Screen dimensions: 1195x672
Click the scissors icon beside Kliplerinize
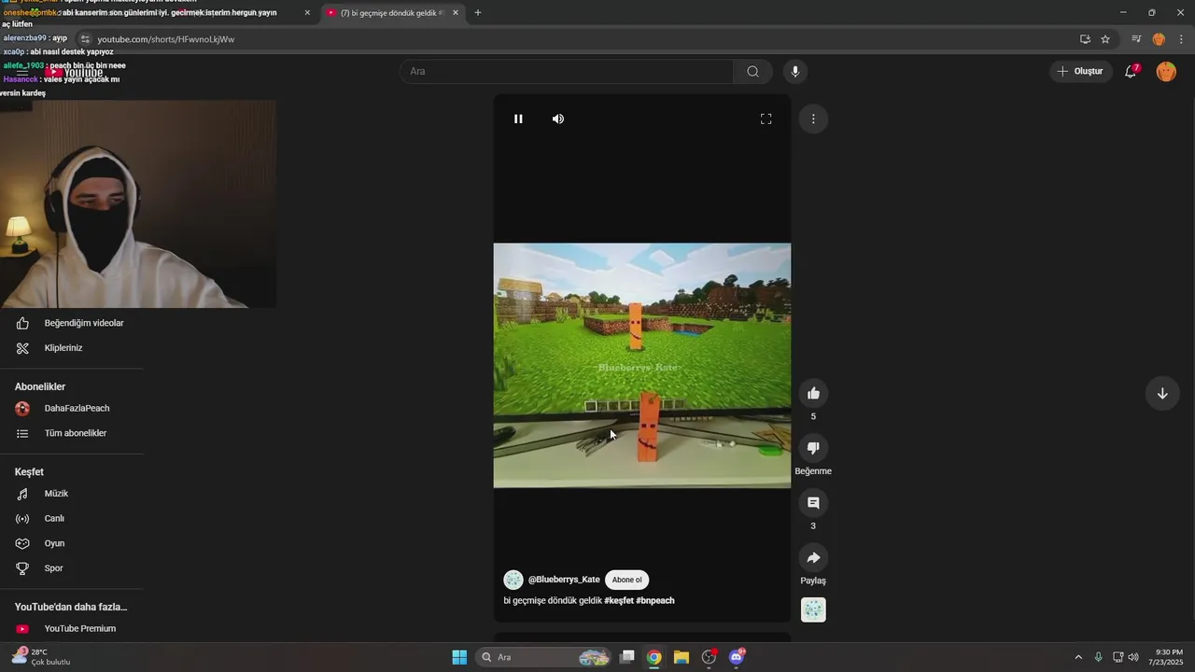pos(22,348)
